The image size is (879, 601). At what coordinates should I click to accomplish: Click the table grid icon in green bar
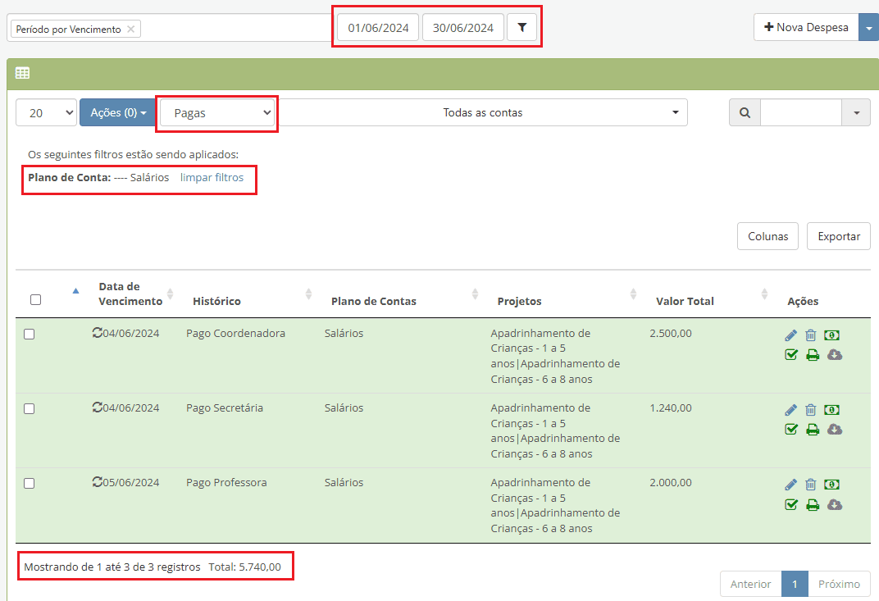pos(22,73)
